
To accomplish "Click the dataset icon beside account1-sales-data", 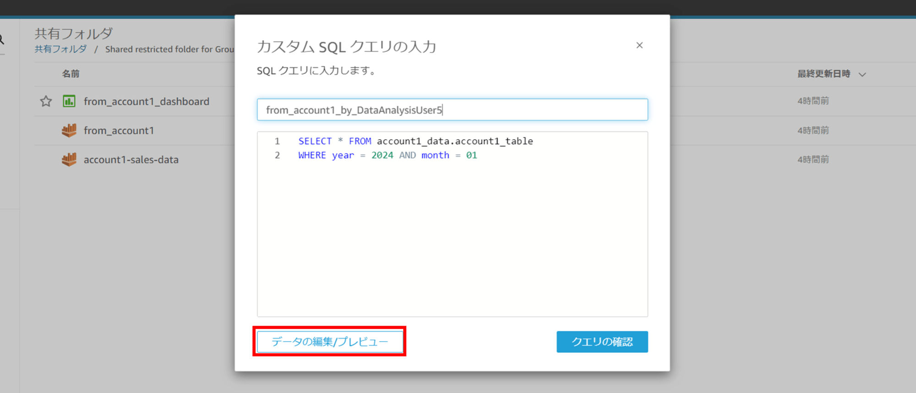I will tap(69, 159).
